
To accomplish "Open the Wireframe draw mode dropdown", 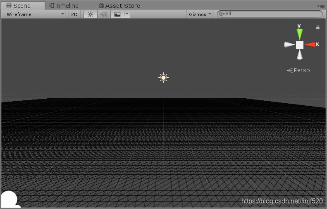I will pyautogui.click(x=35, y=14).
